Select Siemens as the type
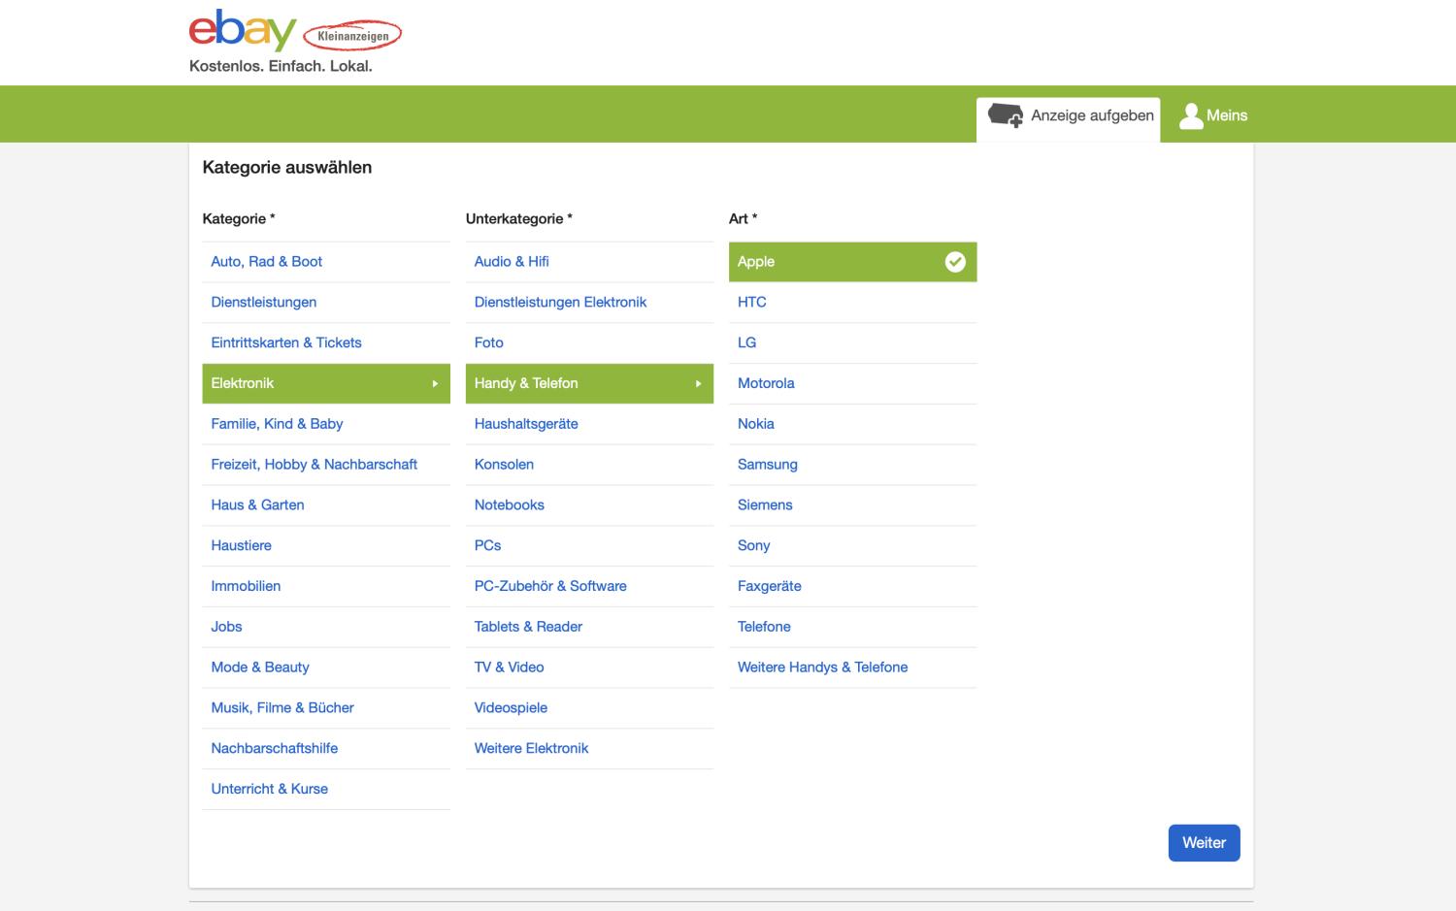The height and width of the screenshot is (911, 1456). [x=852, y=505]
